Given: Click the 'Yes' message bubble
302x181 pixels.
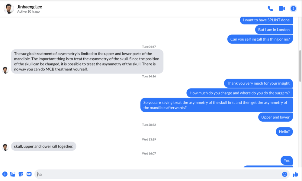Looking at the screenshot, I should [287, 160].
